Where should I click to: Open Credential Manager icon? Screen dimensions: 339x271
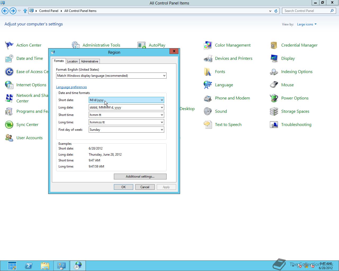click(274, 45)
